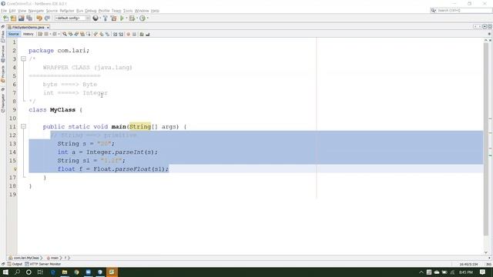This screenshot has width=493, height=277.
Task: Click the Find Previous Occurrence icon
Action: [70, 34]
